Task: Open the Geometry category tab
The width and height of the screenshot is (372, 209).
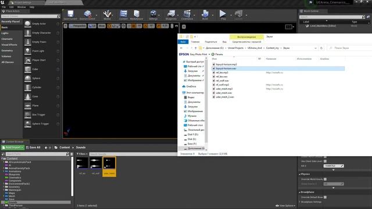Action: pos(12,51)
